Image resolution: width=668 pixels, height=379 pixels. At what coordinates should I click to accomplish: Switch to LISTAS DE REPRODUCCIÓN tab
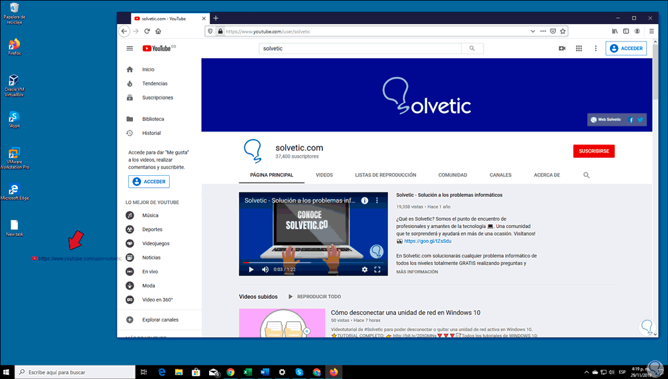(x=385, y=175)
